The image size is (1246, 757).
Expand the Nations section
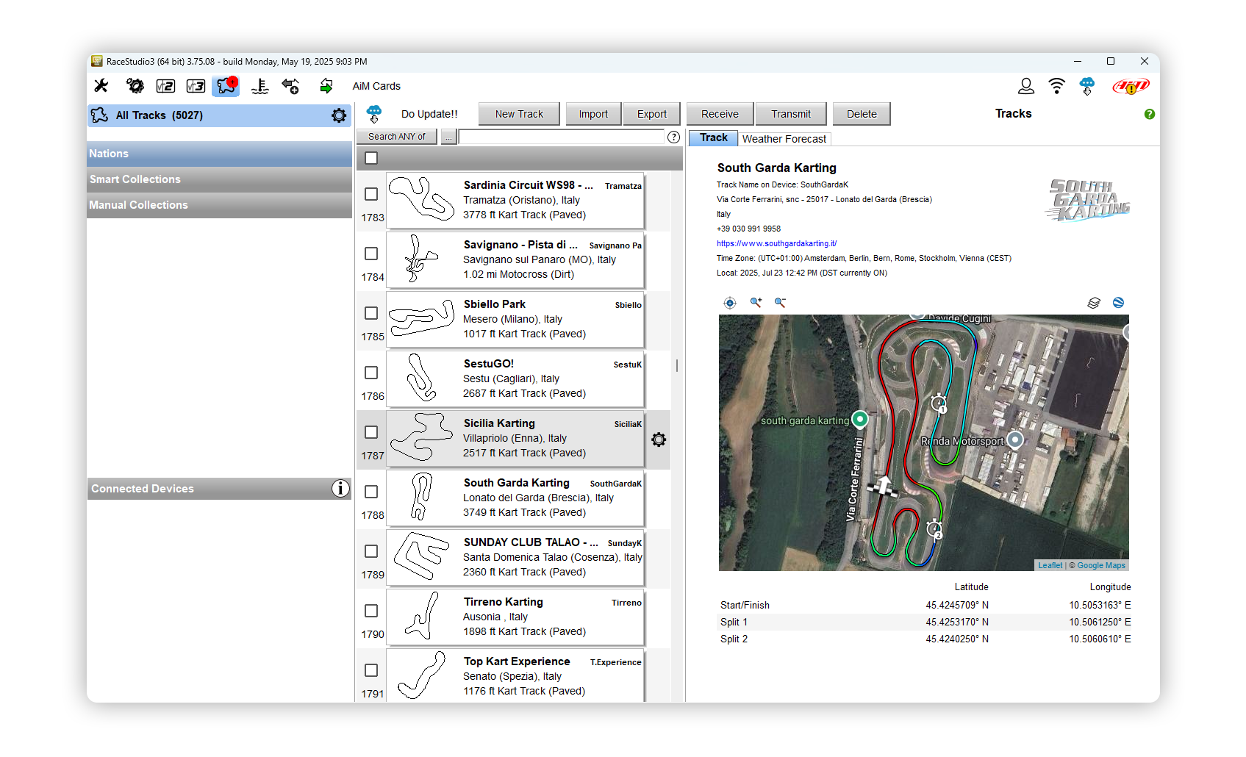point(219,154)
